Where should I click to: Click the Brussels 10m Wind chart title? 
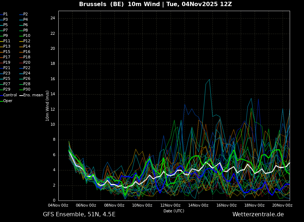(155, 4)
